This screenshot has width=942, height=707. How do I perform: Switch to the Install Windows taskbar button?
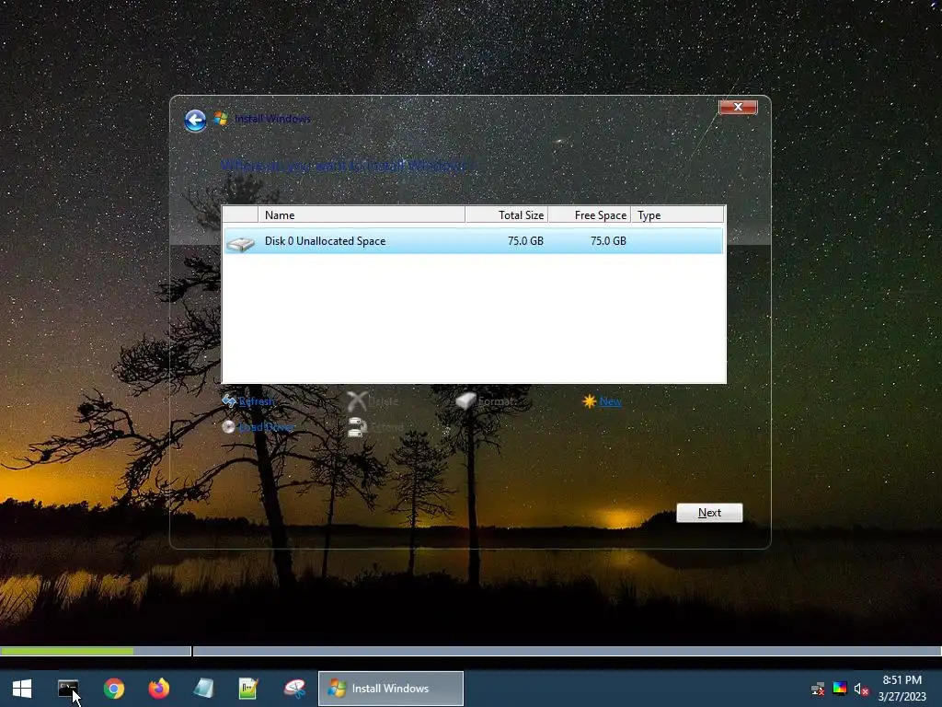coord(390,689)
